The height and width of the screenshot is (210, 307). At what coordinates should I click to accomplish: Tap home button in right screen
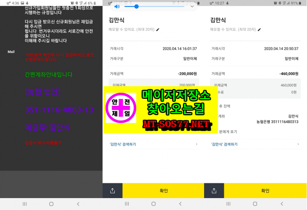pos(255,204)
